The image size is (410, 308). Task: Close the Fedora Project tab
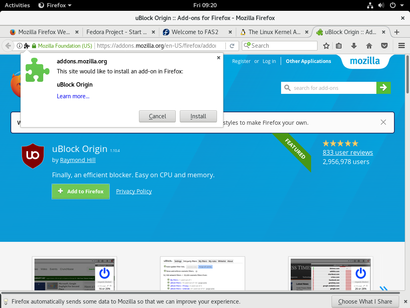(153, 32)
